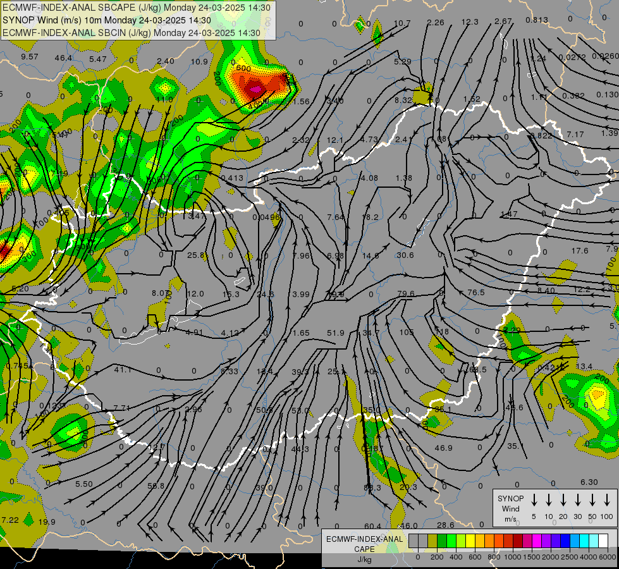Click map value '30.6'
The image size is (619, 569).
[x=405, y=255]
